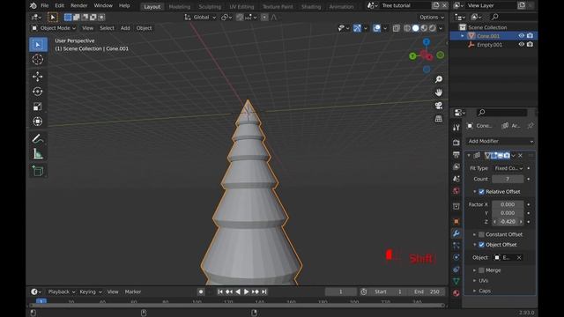
Task: Activate the 3D Cursor tool
Action: [x=38, y=60]
